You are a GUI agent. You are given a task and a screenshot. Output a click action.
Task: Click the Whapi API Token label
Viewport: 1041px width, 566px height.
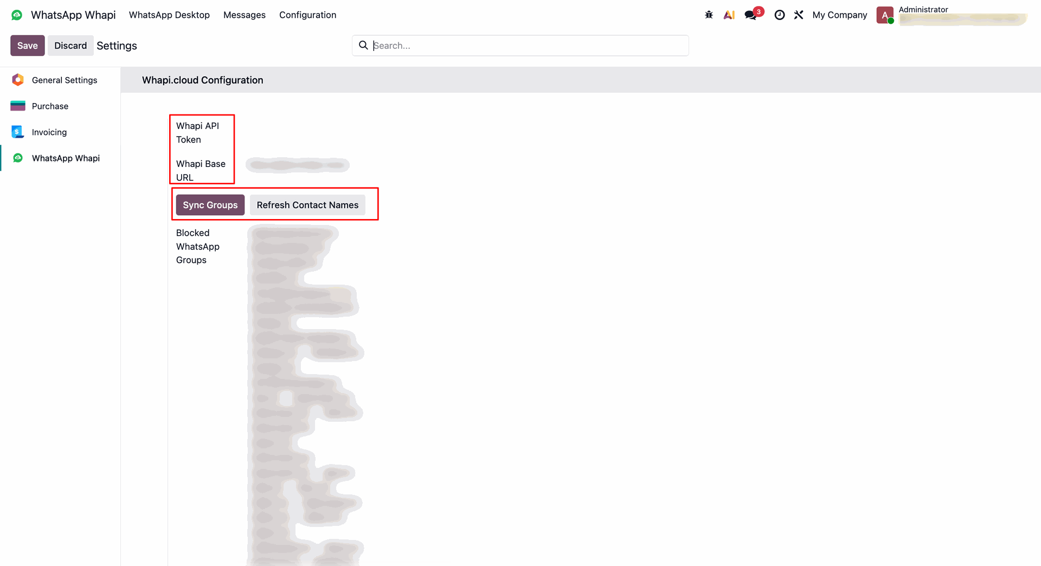[x=198, y=133]
